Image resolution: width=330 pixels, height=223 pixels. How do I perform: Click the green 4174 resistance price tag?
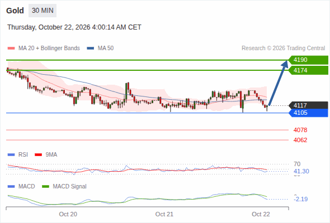[308, 70]
